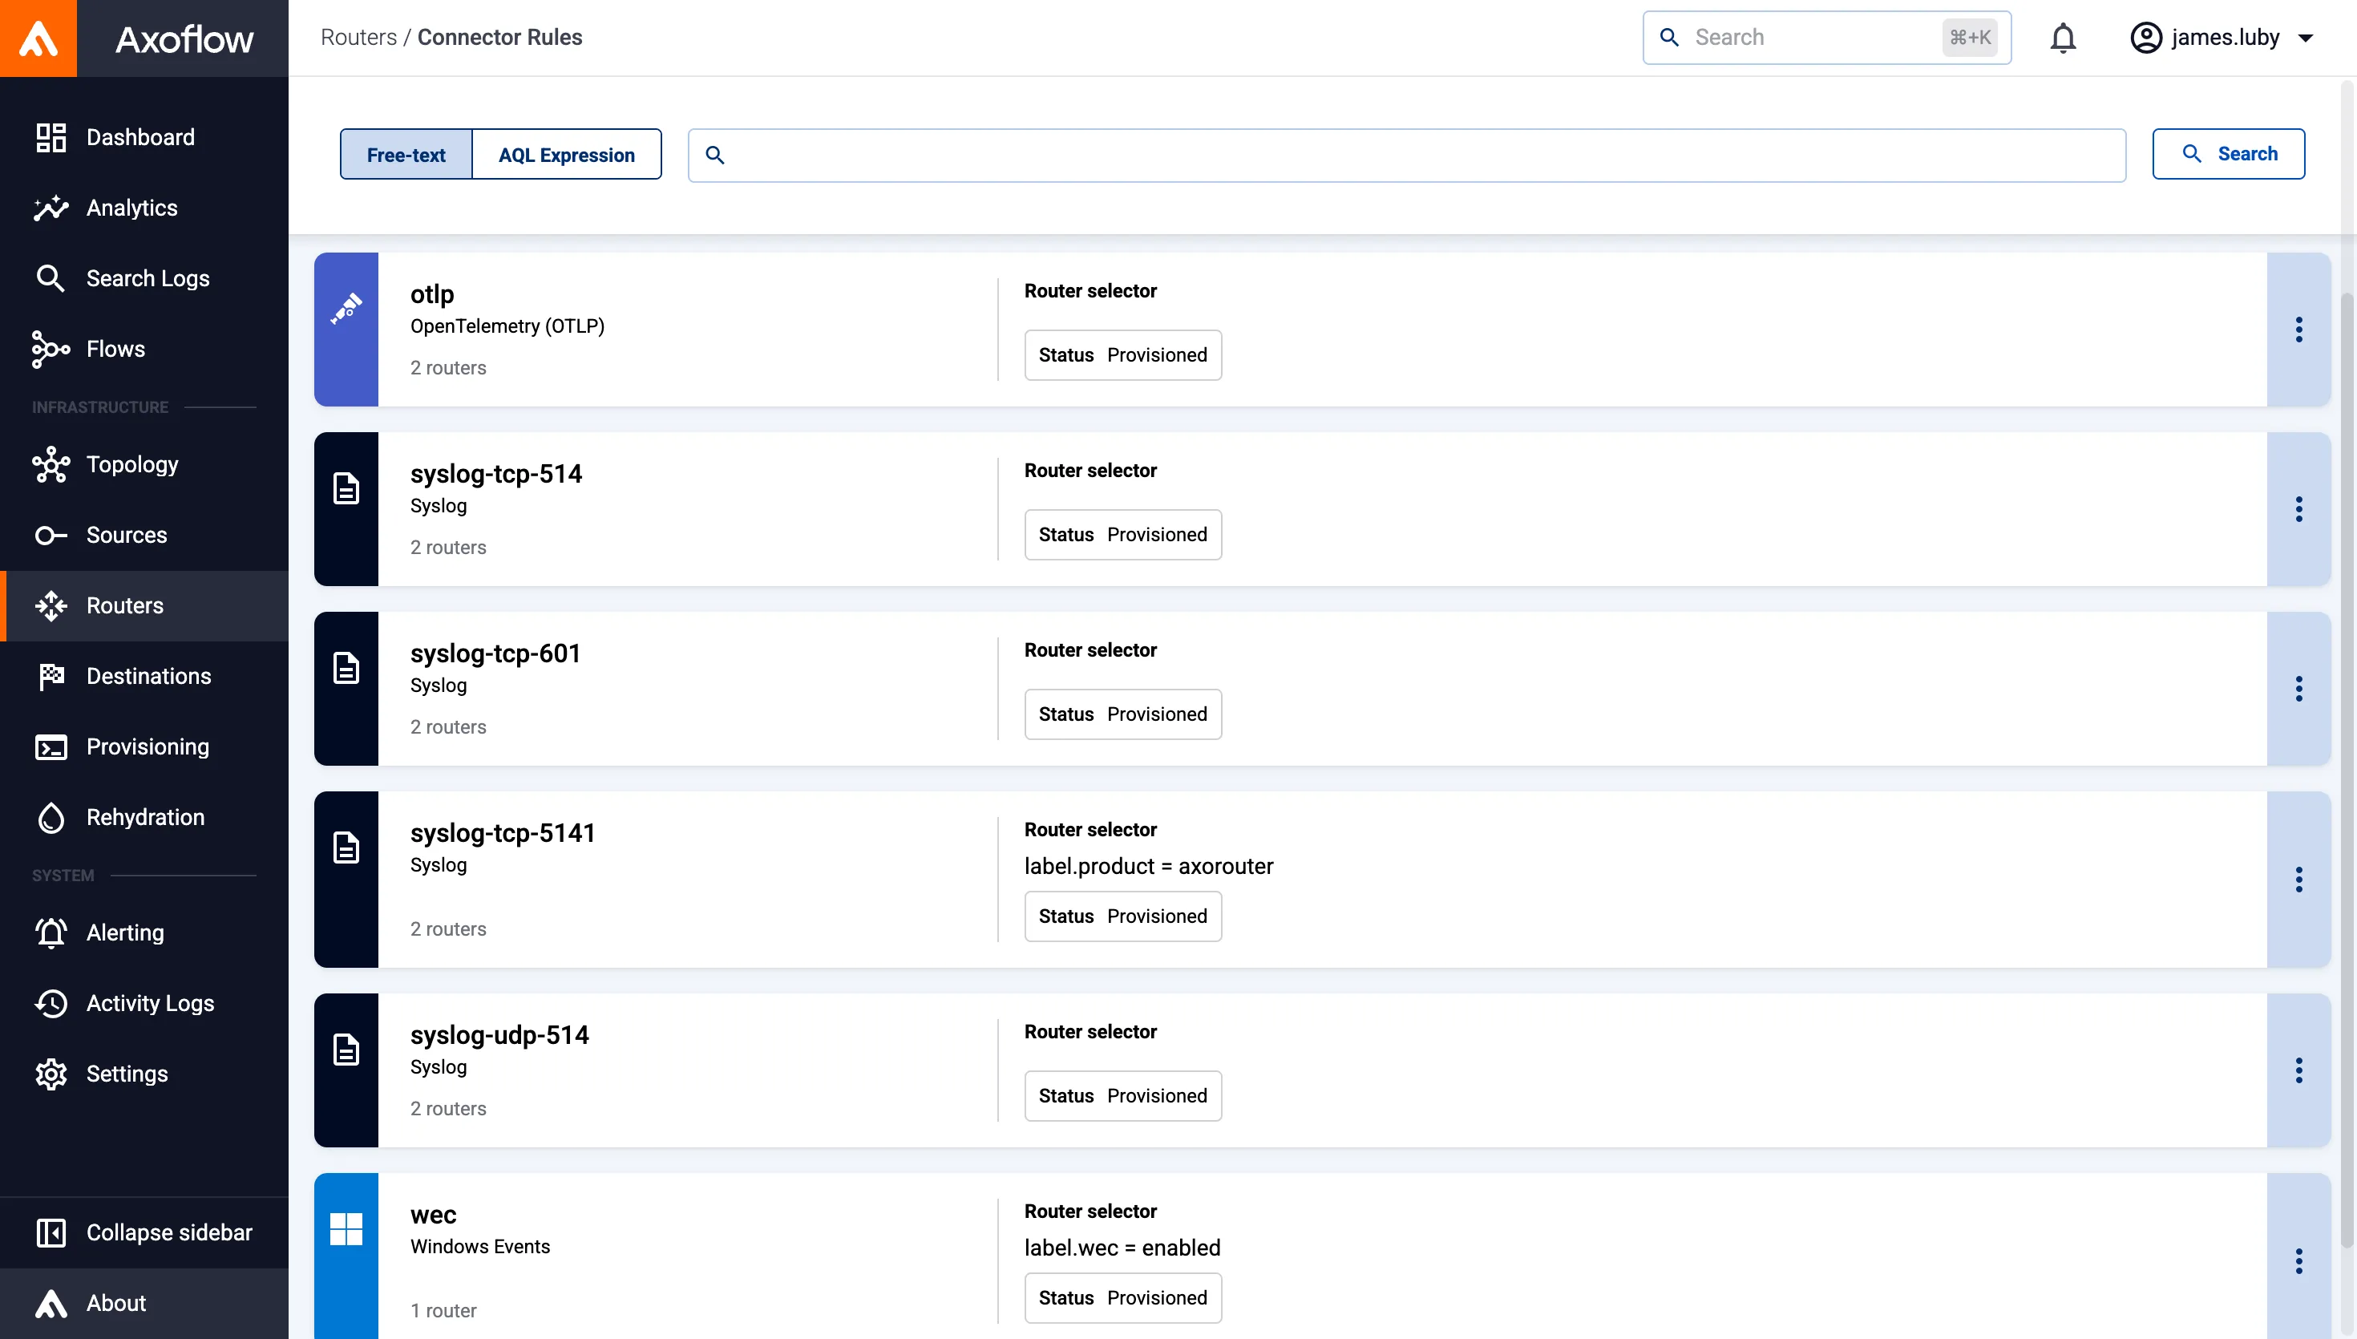Click the connector rules filter field
Image resolution: width=2357 pixels, height=1339 pixels.
point(1416,155)
